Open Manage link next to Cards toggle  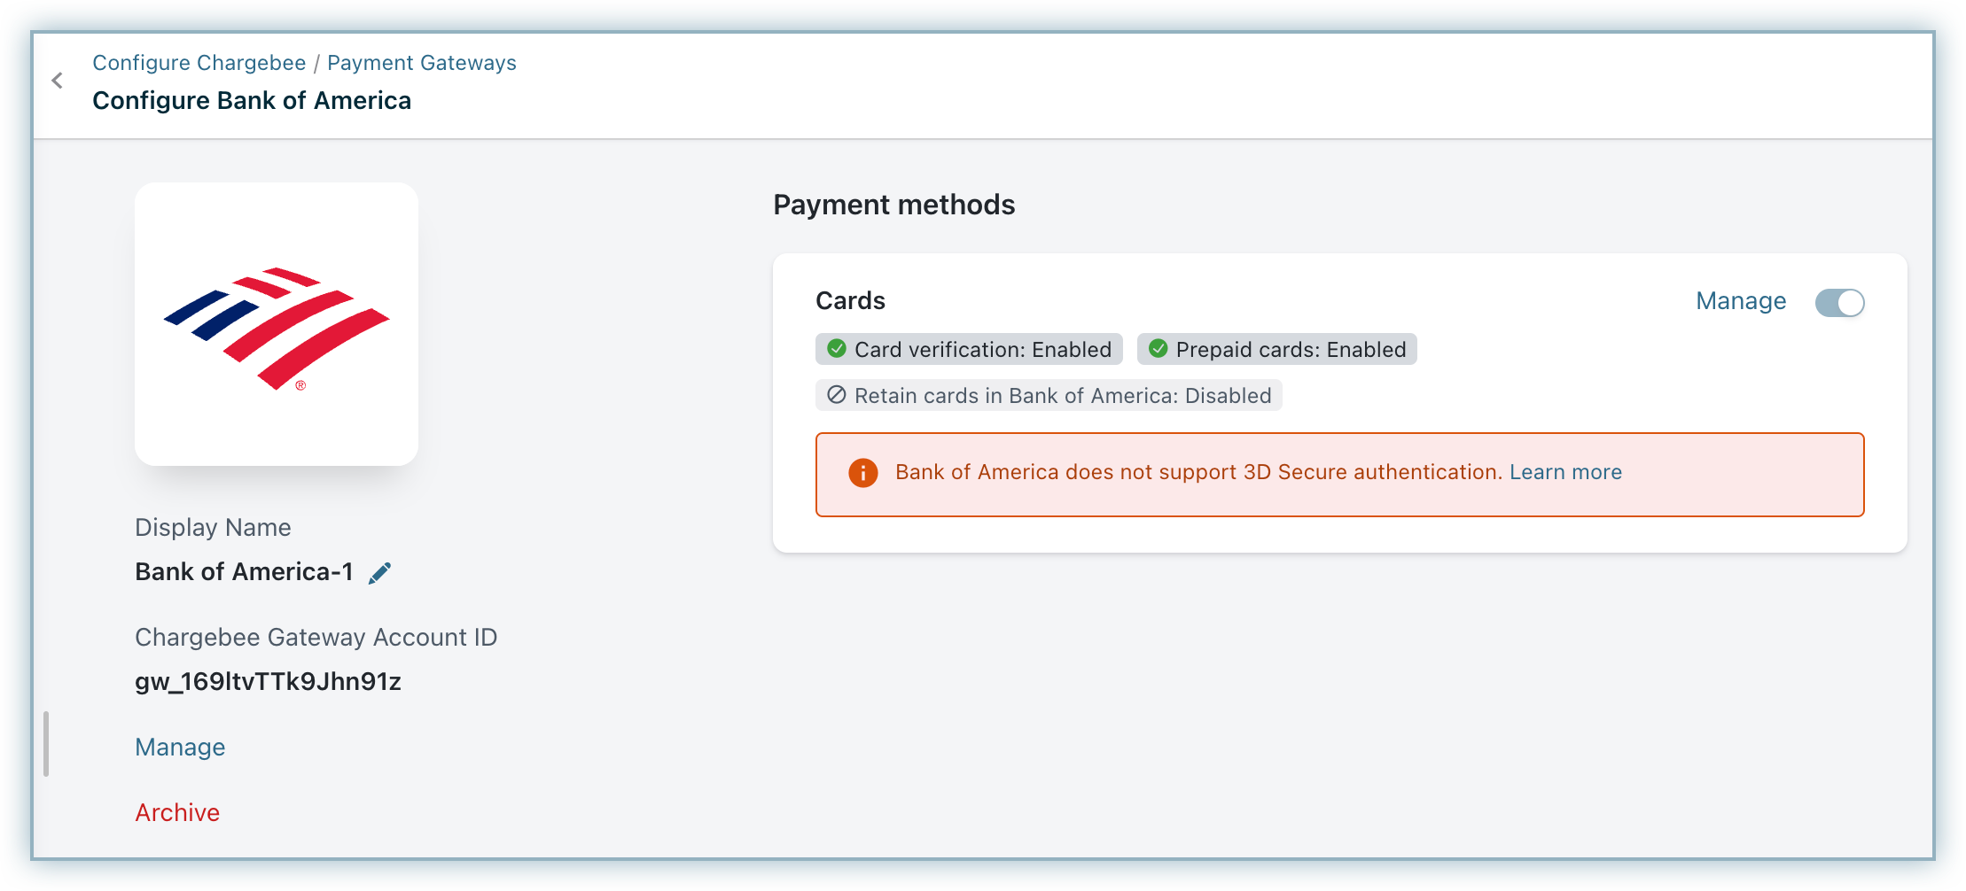(x=1741, y=301)
